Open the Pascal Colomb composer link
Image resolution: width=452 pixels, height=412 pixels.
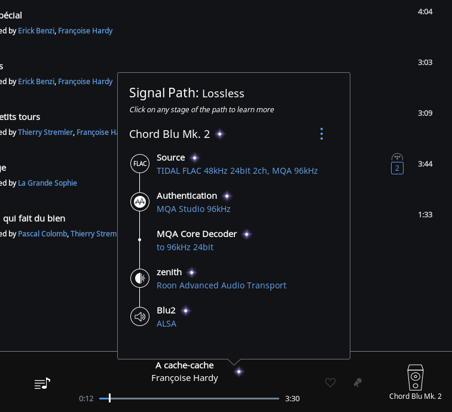[x=42, y=233]
